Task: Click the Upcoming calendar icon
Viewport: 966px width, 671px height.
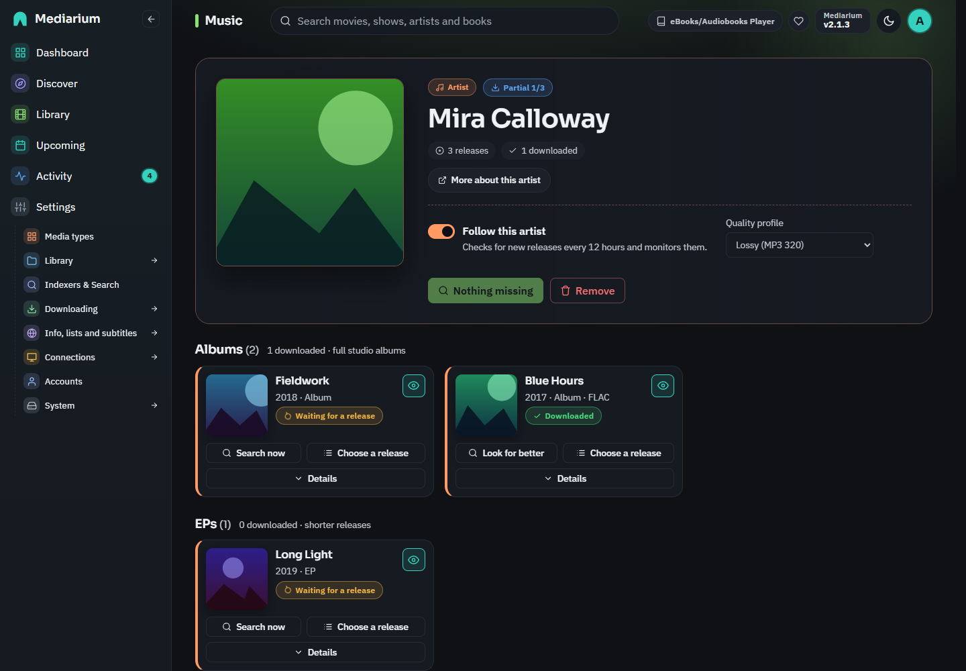Action: coord(21,145)
